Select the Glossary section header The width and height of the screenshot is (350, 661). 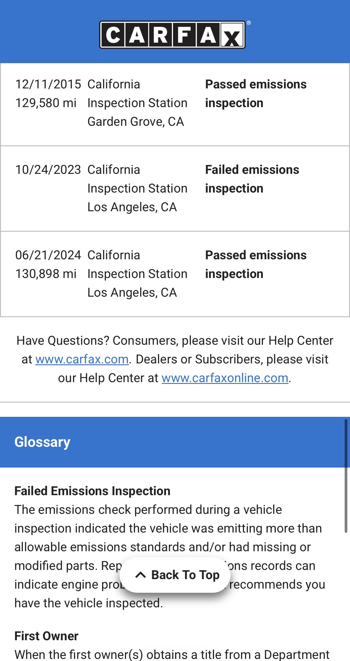click(x=42, y=442)
